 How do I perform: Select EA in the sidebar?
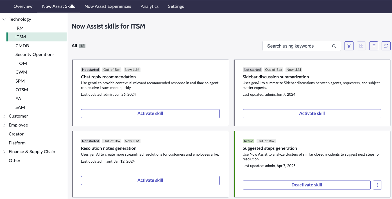[18, 99]
